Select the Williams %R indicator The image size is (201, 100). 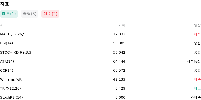click(x=100, y=79)
